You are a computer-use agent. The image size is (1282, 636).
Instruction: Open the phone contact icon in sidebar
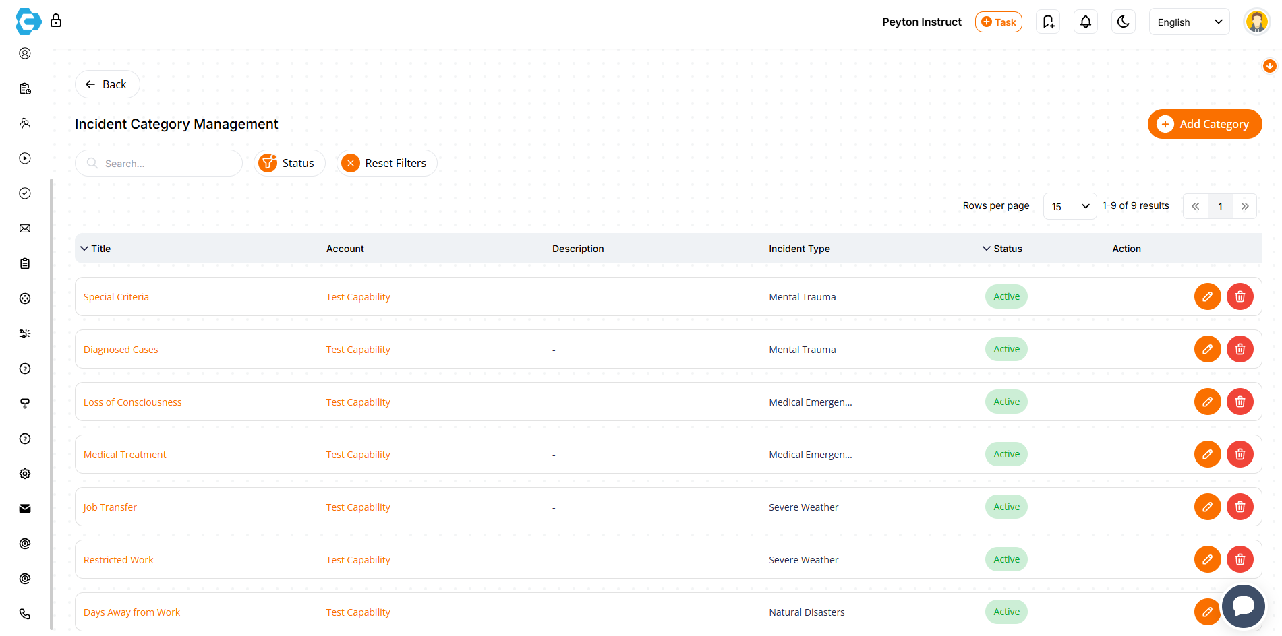click(x=25, y=614)
